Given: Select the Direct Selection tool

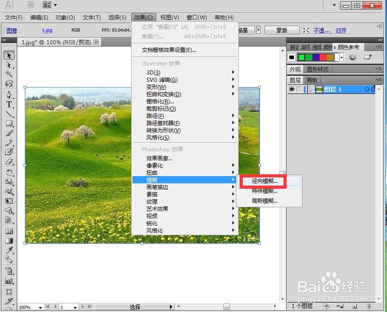Looking at the screenshot, I should pyautogui.click(x=9, y=65).
